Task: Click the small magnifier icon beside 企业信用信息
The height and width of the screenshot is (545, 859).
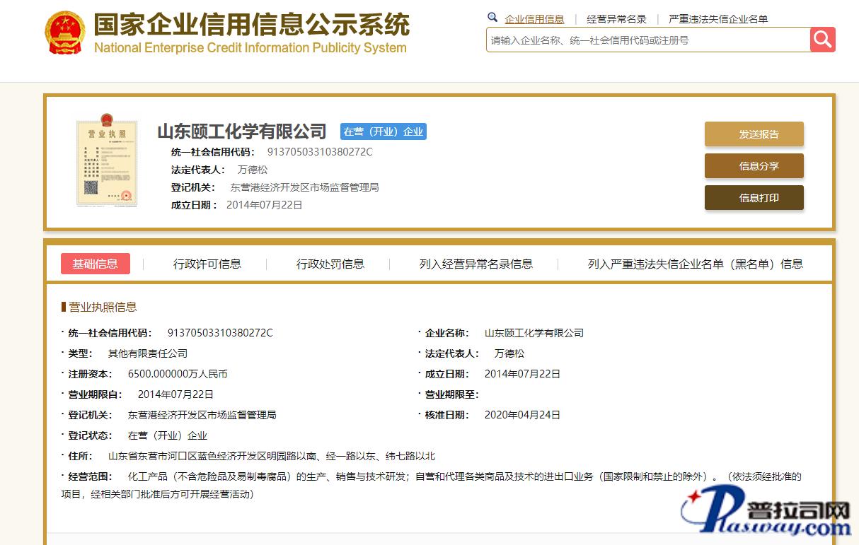Action: (492, 18)
